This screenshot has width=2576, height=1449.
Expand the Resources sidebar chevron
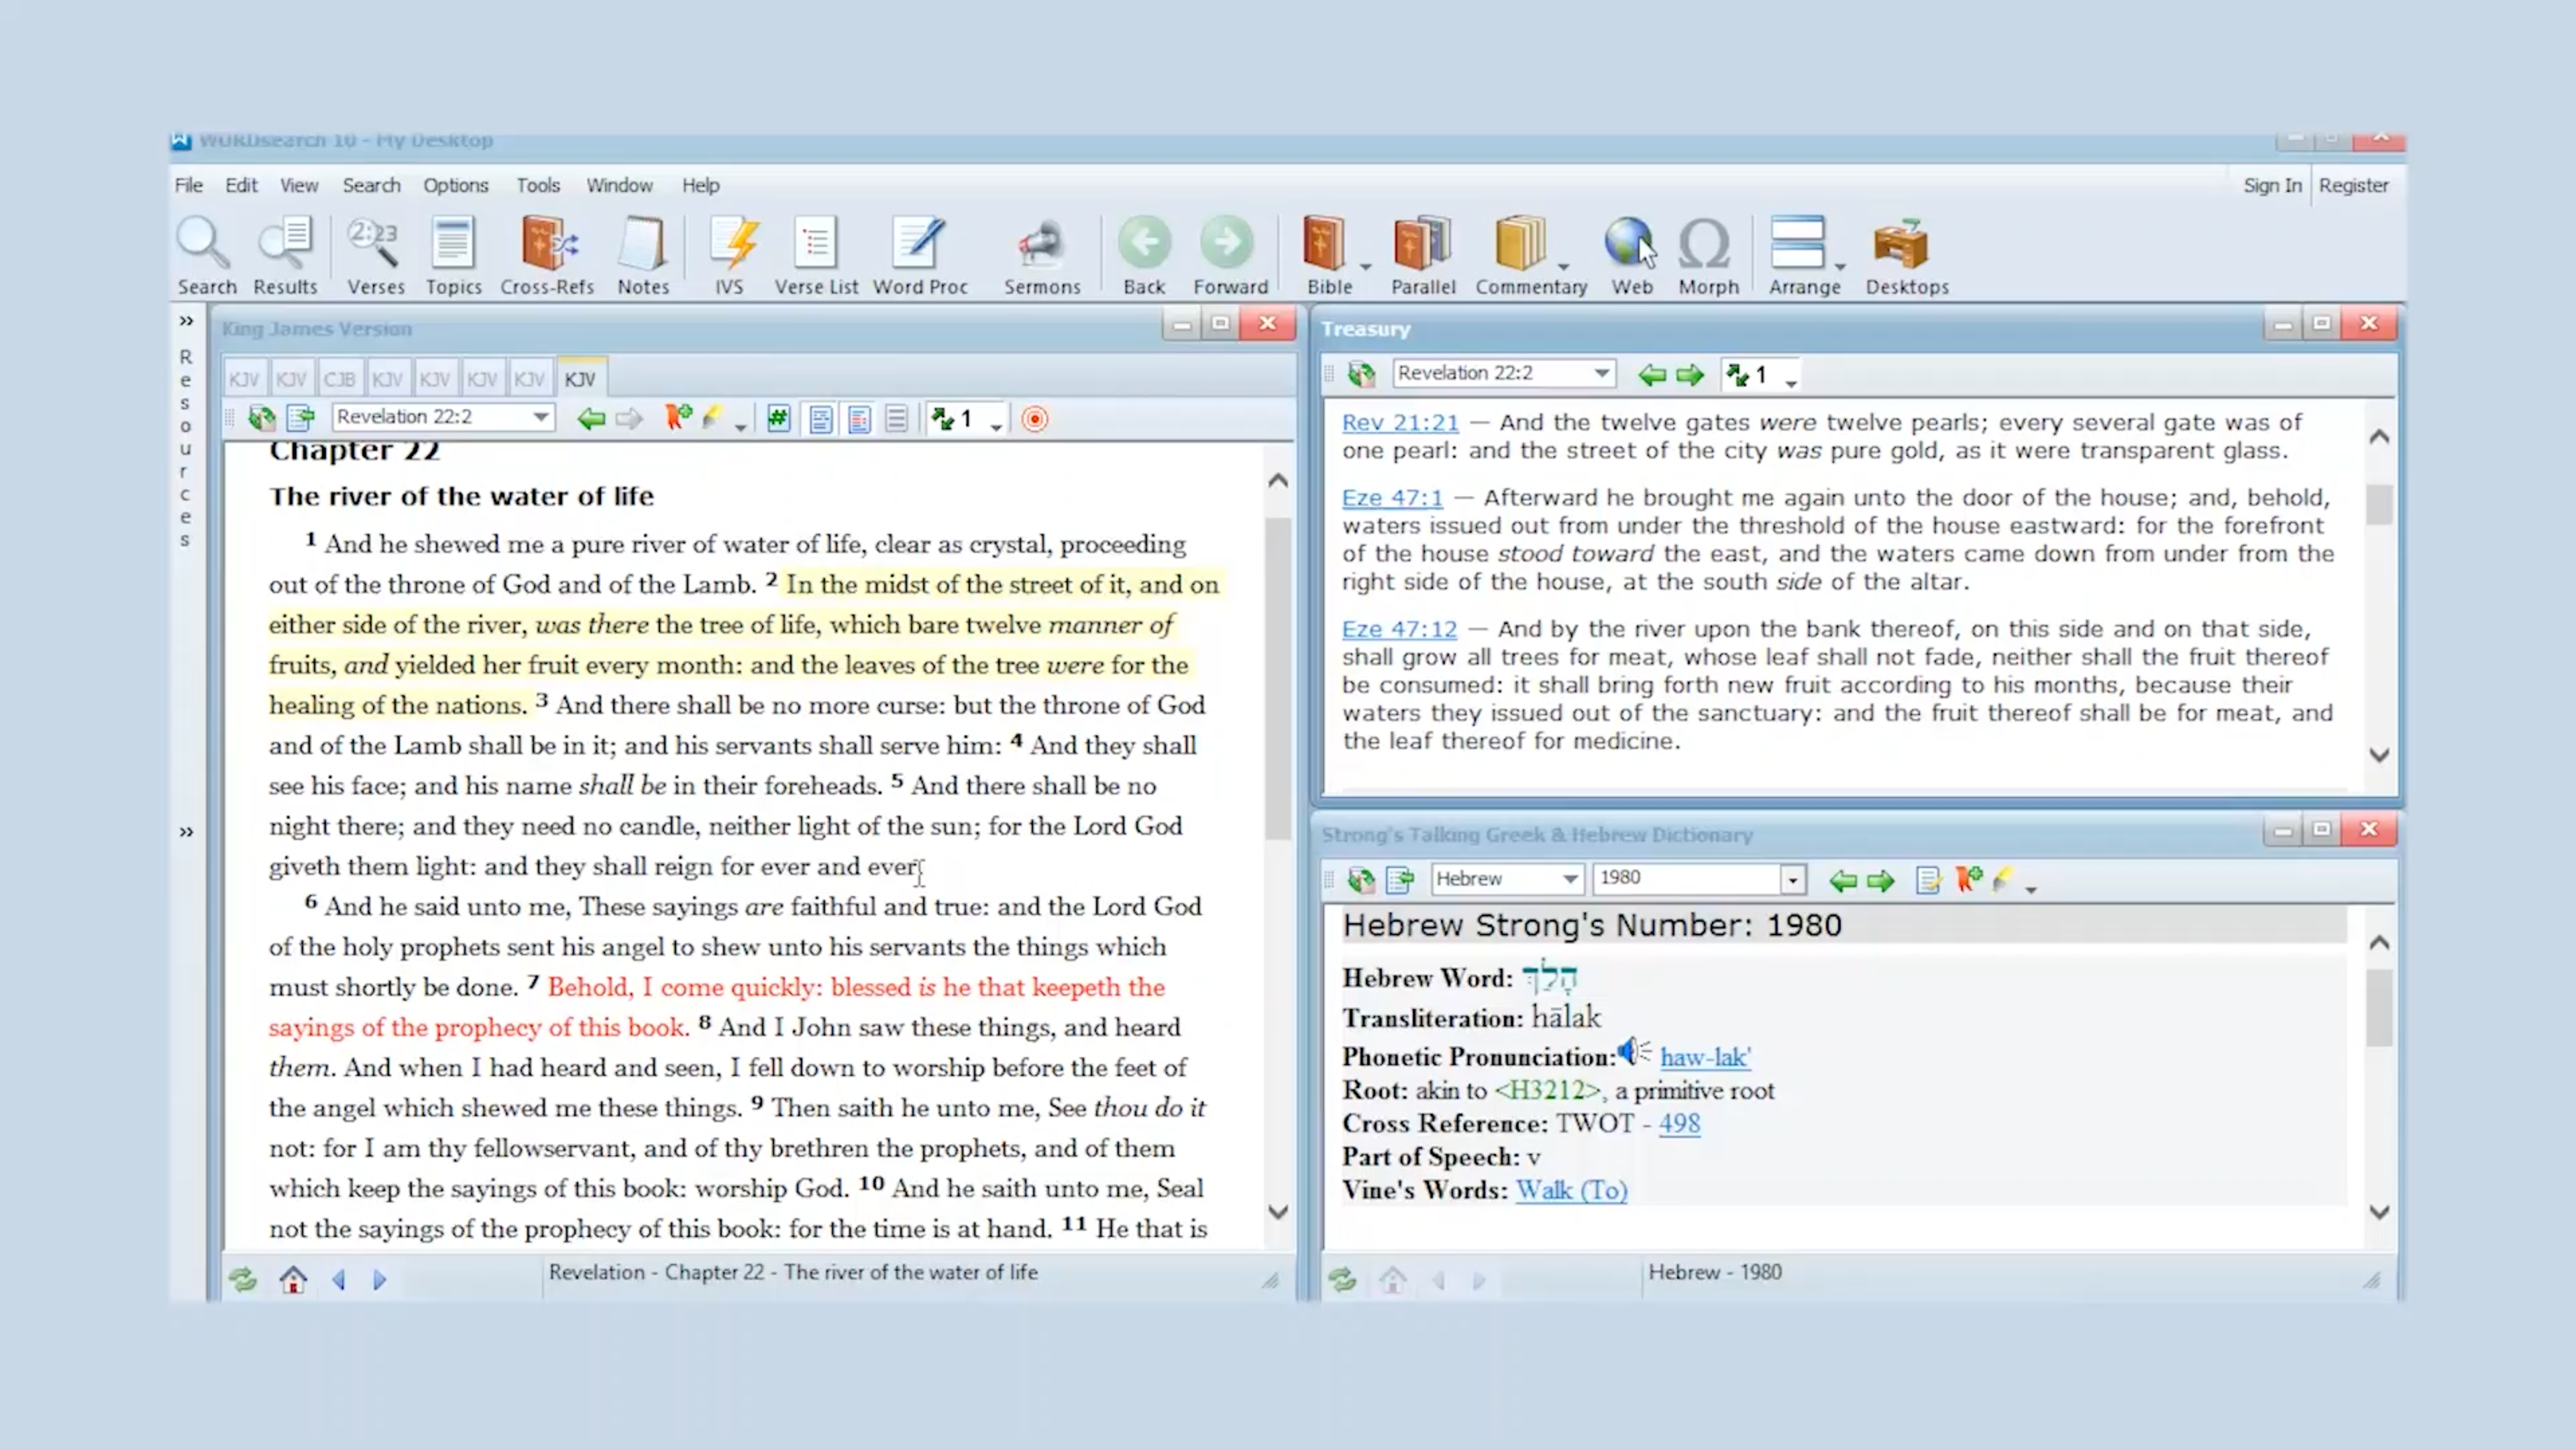tap(186, 321)
